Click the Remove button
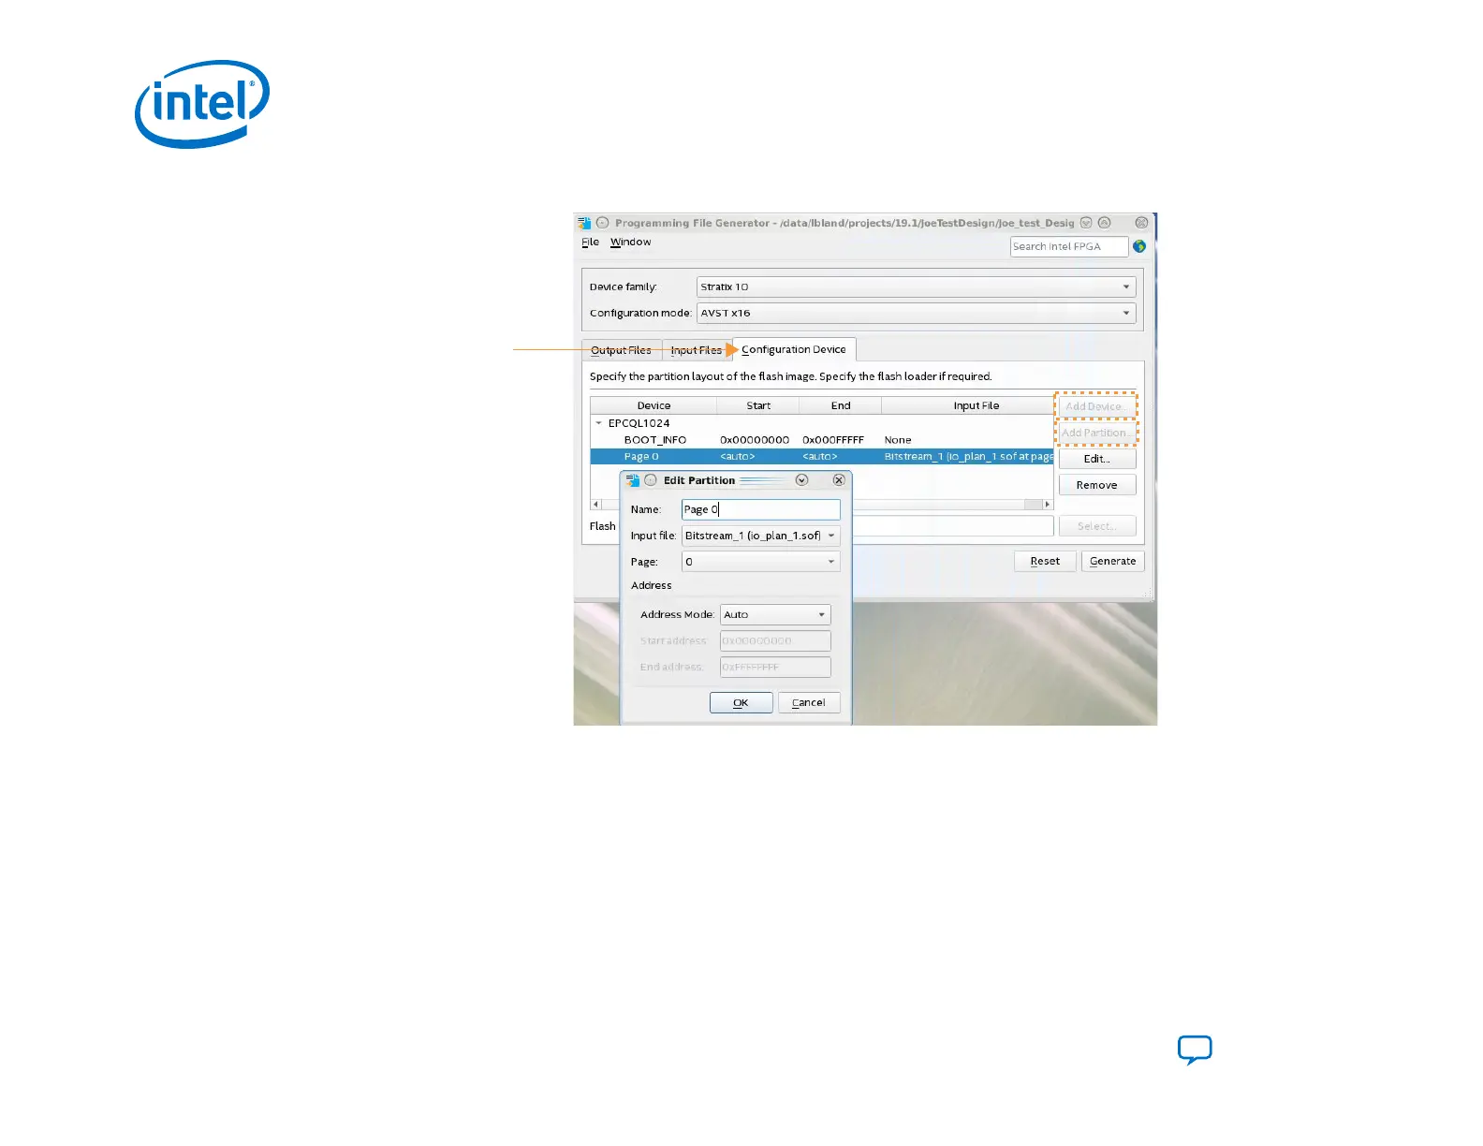This screenshot has height=1146, width=1483. (1097, 485)
